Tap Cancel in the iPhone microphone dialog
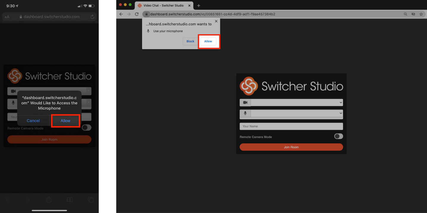The height and width of the screenshot is (213, 427). 33,121
